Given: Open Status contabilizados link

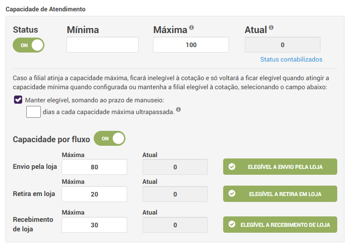Looking at the screenshot, I should coord(291,59).
